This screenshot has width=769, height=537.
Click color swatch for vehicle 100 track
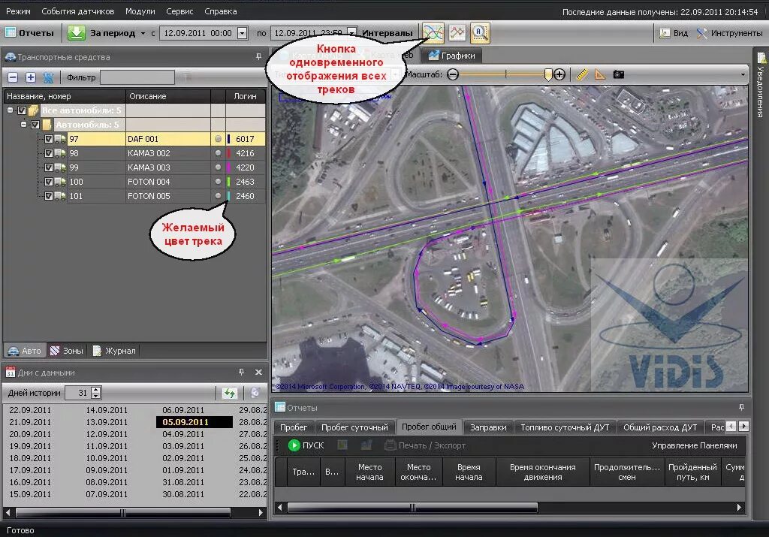point(228,182)
